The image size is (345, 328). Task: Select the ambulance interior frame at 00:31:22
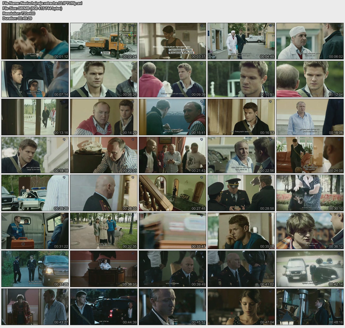click(35, 231)
